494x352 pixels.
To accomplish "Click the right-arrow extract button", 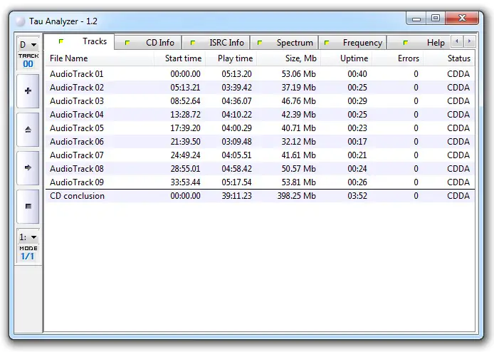I will [28, 167].
